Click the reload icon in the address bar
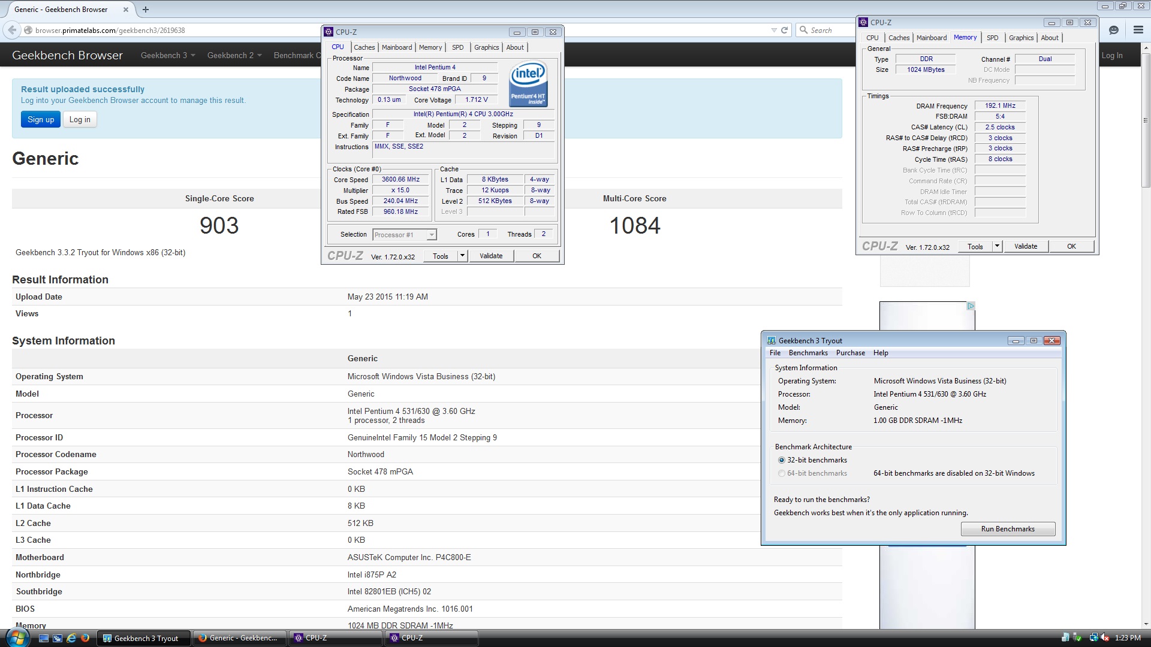The image size is (1151, 647). tap(784, 30)
